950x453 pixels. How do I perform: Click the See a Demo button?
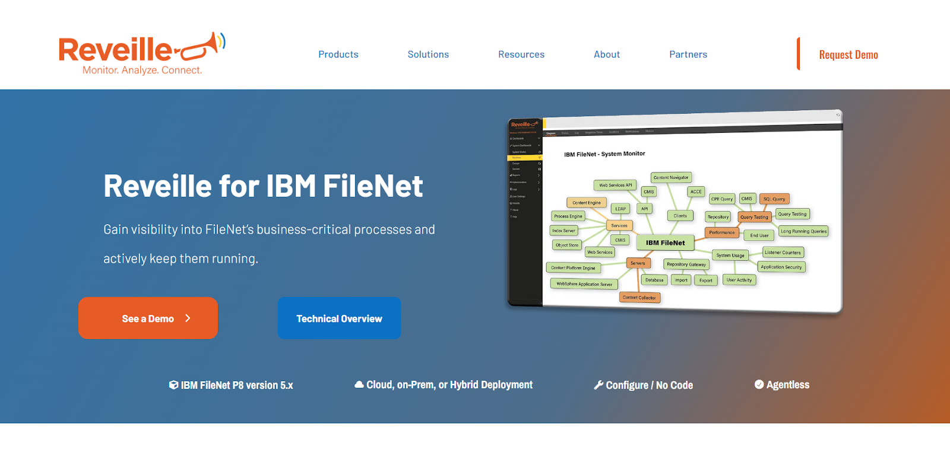(148, 318)
